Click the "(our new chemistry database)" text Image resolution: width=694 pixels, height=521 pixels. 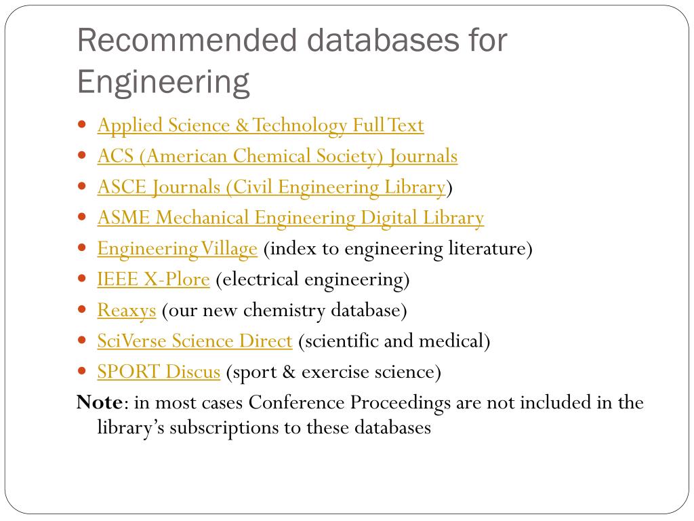click(284, 311)
